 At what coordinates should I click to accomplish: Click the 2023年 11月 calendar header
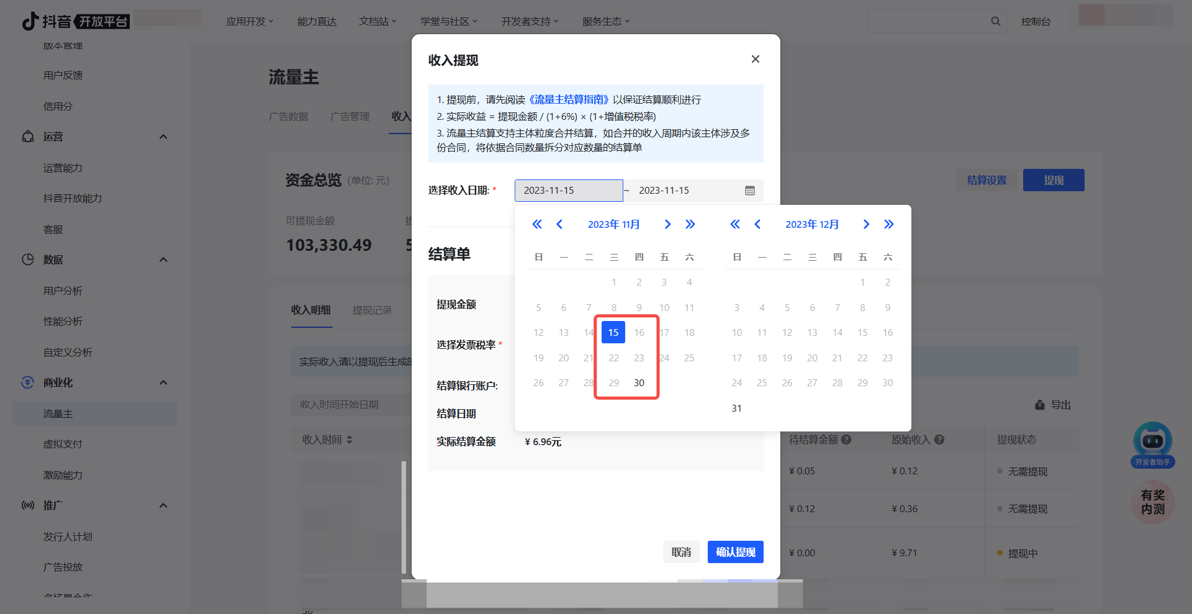pos(613,224)
